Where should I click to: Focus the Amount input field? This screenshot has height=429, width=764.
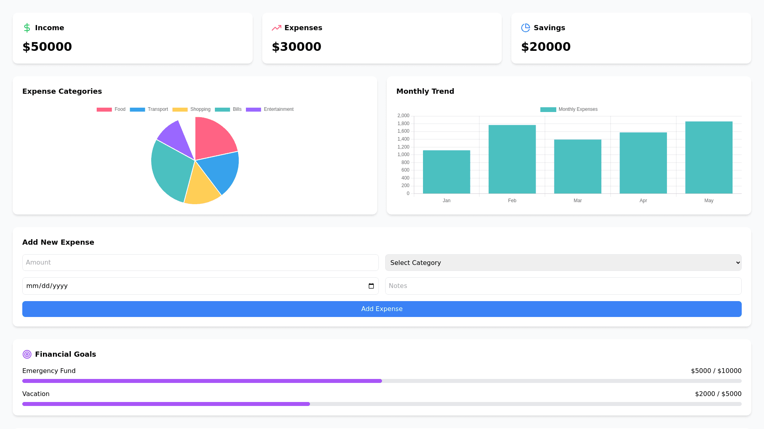pyautogui.click(x=200, y=263)
